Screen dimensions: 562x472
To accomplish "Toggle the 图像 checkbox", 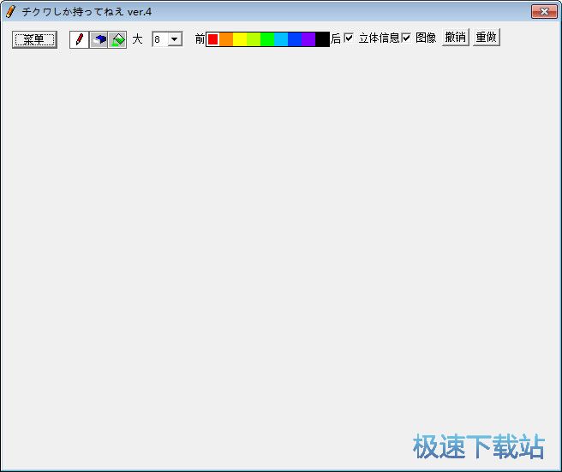I will click(406, 38).
